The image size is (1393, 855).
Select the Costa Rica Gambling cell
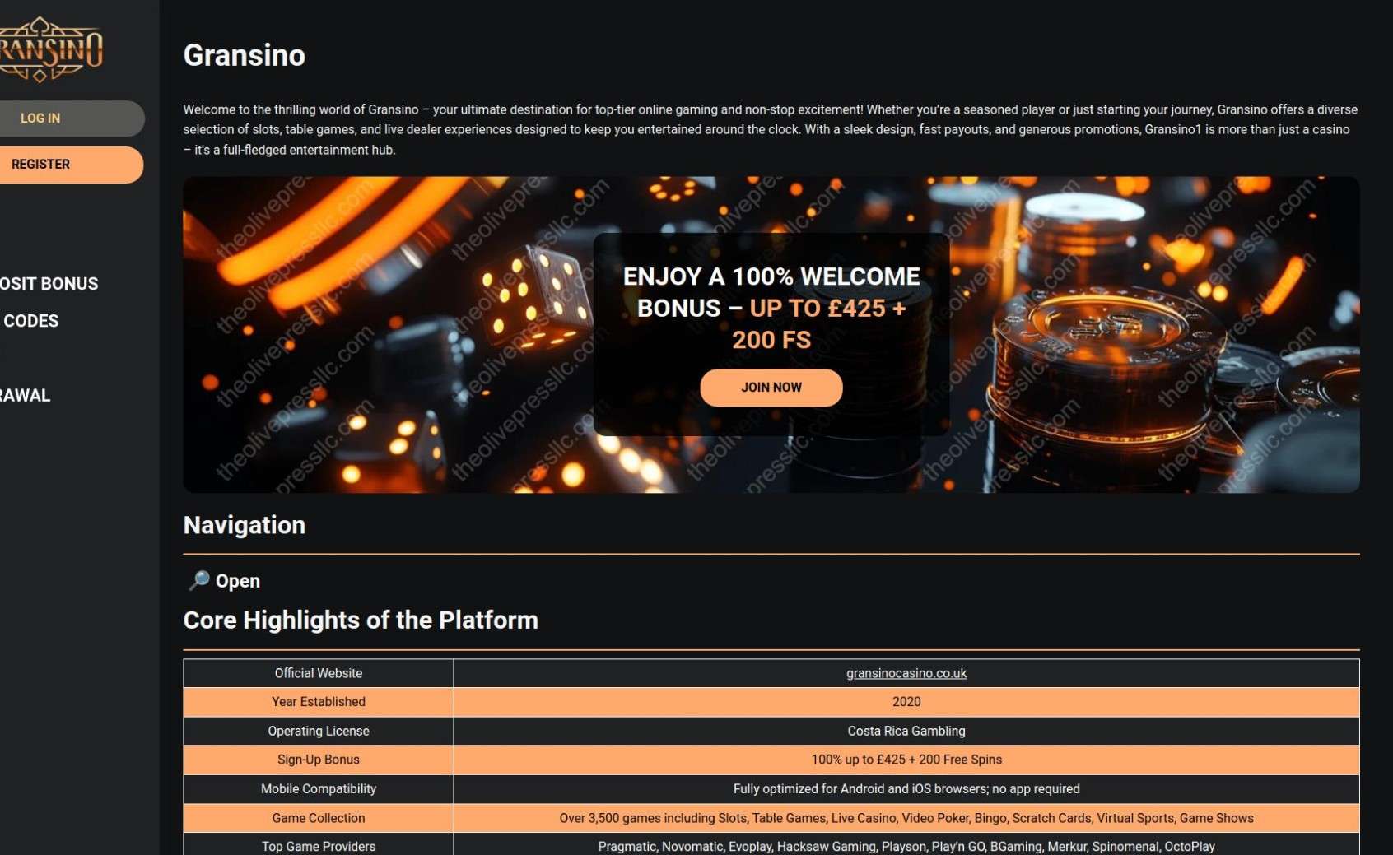tap(906, 731)
